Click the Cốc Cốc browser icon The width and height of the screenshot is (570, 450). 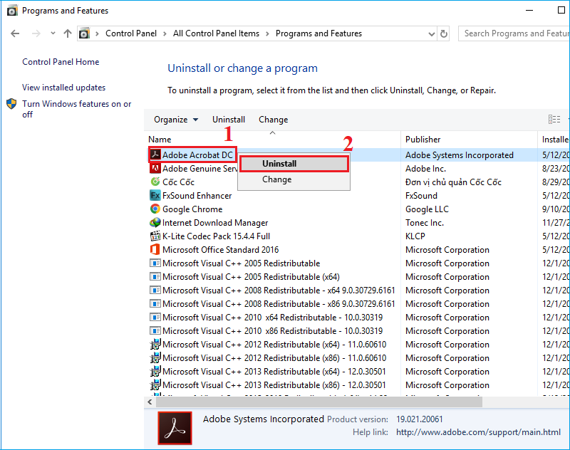click(x=155, y=182)
